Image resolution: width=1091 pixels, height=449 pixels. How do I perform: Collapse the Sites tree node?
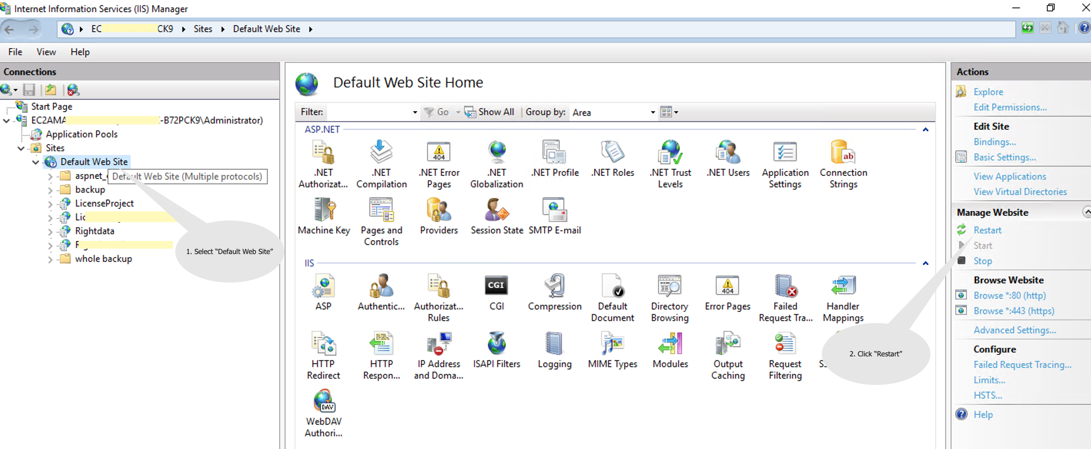coord(21,148)
